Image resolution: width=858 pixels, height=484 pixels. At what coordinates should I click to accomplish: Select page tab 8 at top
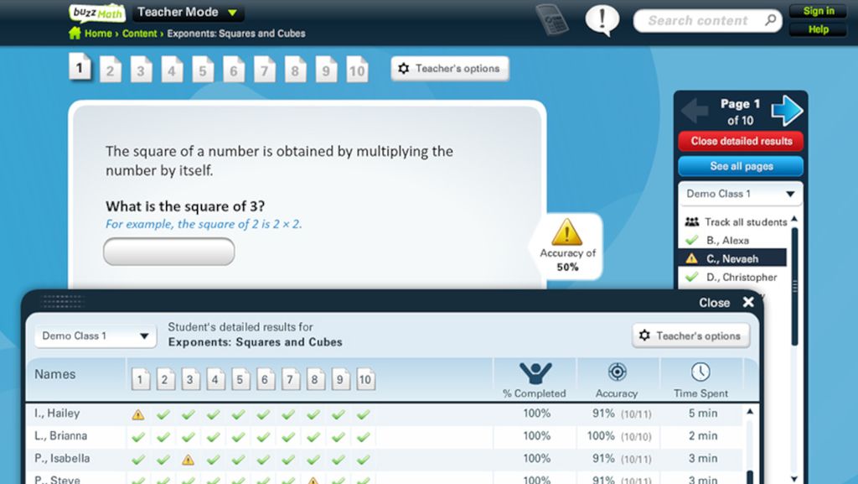click(295, 70)
